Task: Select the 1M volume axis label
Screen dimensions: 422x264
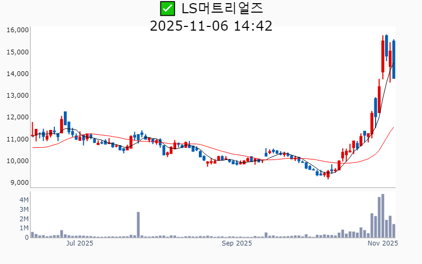Action: pyautogui.click(x=24, y=228)
